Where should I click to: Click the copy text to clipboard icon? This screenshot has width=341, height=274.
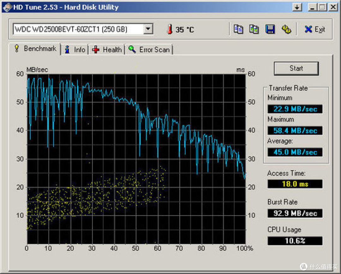pos(238,29)
